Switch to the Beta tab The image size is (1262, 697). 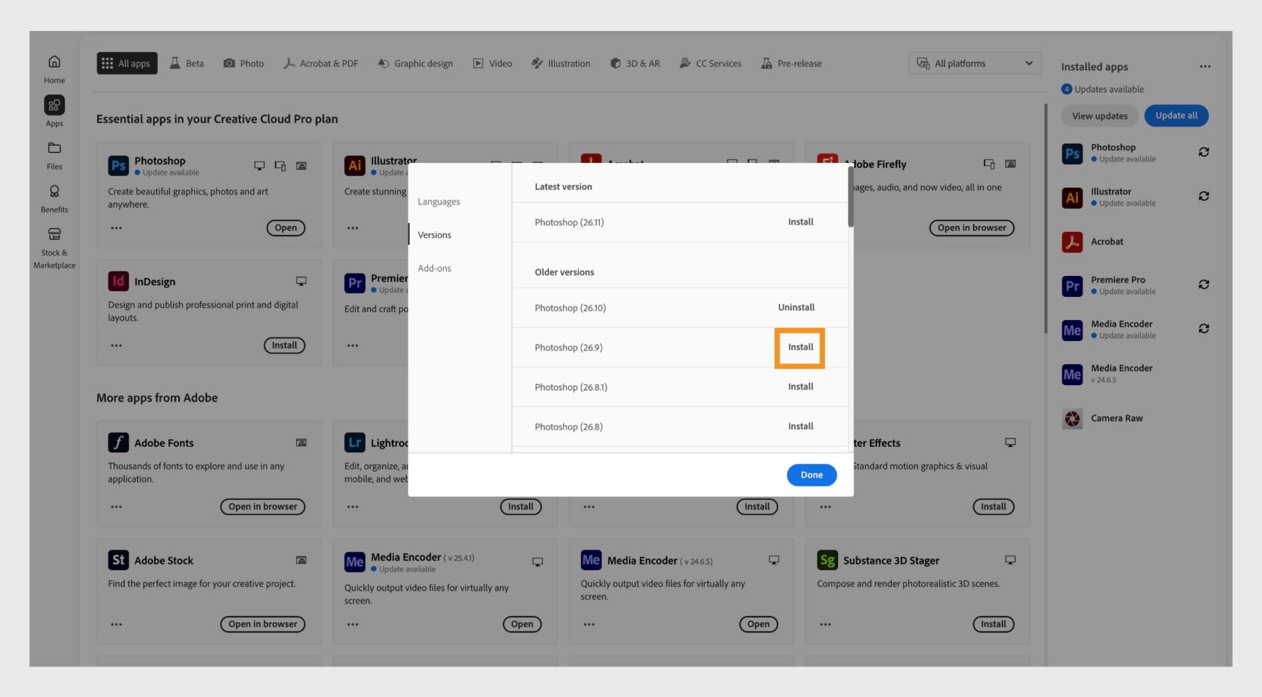click(187, 64)
